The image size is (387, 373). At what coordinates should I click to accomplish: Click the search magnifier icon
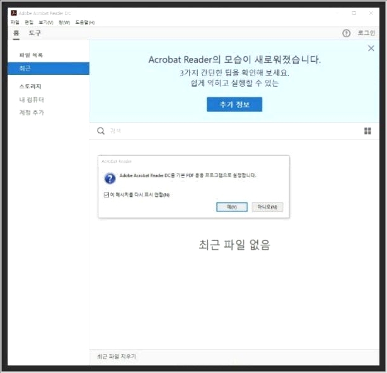pyautogui.click(x=101, y=131)
